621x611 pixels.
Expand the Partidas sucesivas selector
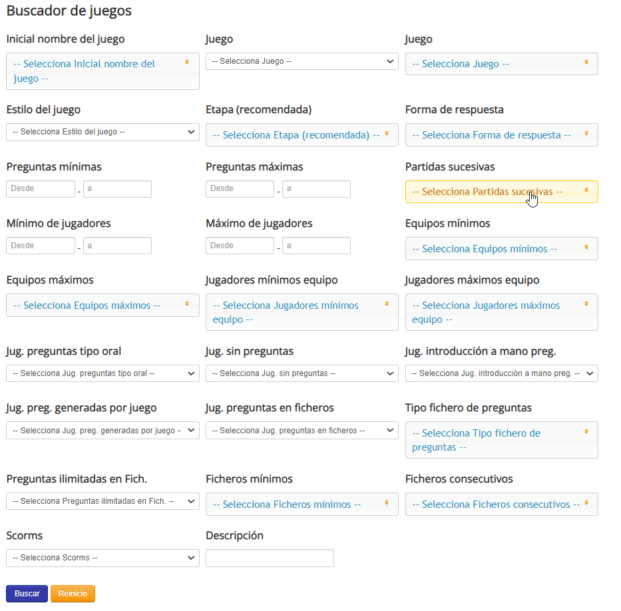pyautogui.click(x=501, y=192)
